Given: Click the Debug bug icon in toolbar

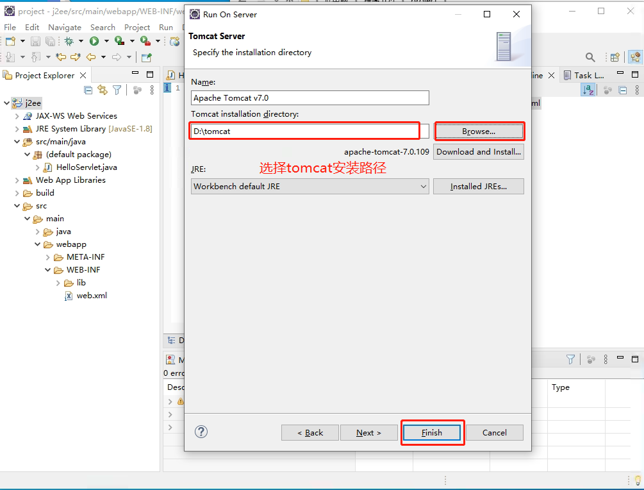Looking at the screenshot, I should tap(69, 41).
